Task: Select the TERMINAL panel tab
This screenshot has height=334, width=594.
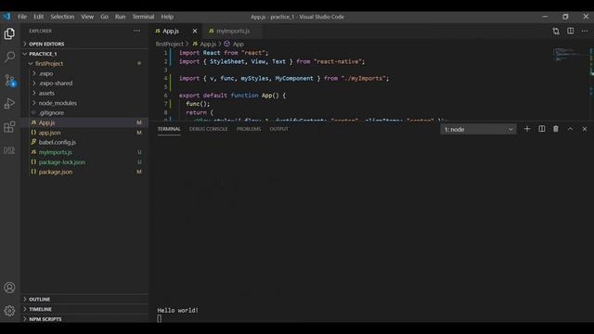Action: [169, 129]
